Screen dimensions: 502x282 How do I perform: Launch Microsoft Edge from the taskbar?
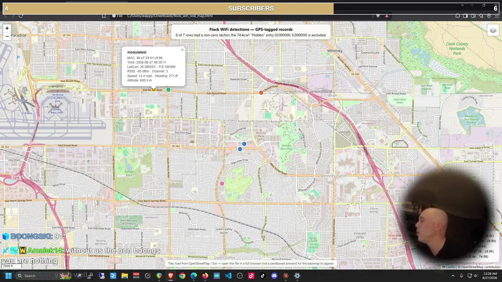tap(194, 276)
